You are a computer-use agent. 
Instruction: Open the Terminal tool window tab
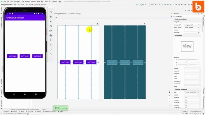14,111
